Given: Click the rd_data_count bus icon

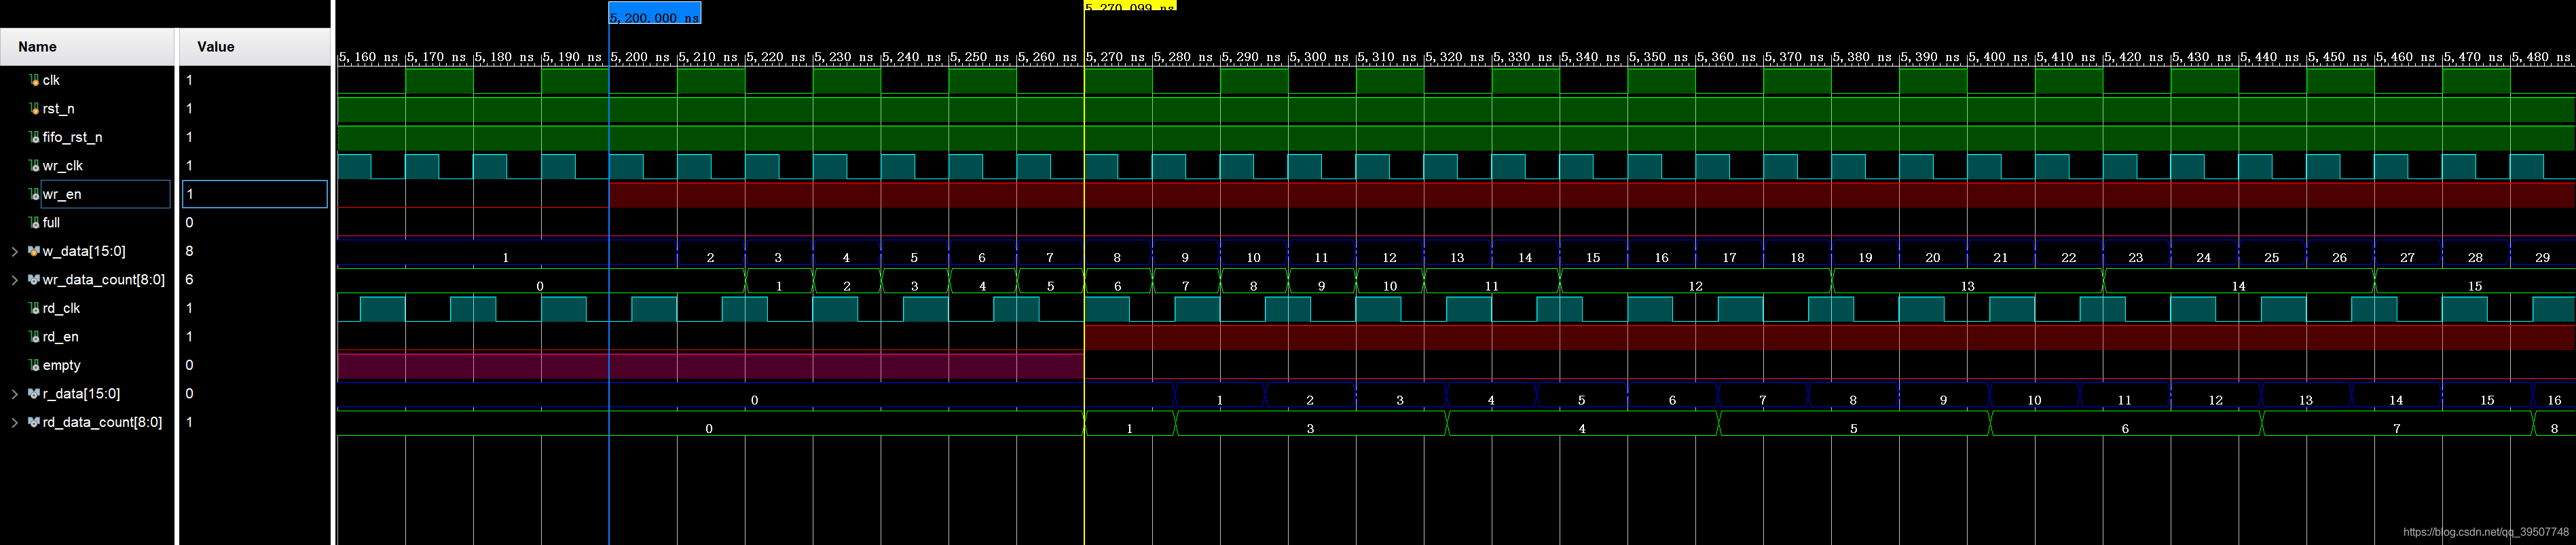Looking at the screenshot, I should (x=34, y=422).
